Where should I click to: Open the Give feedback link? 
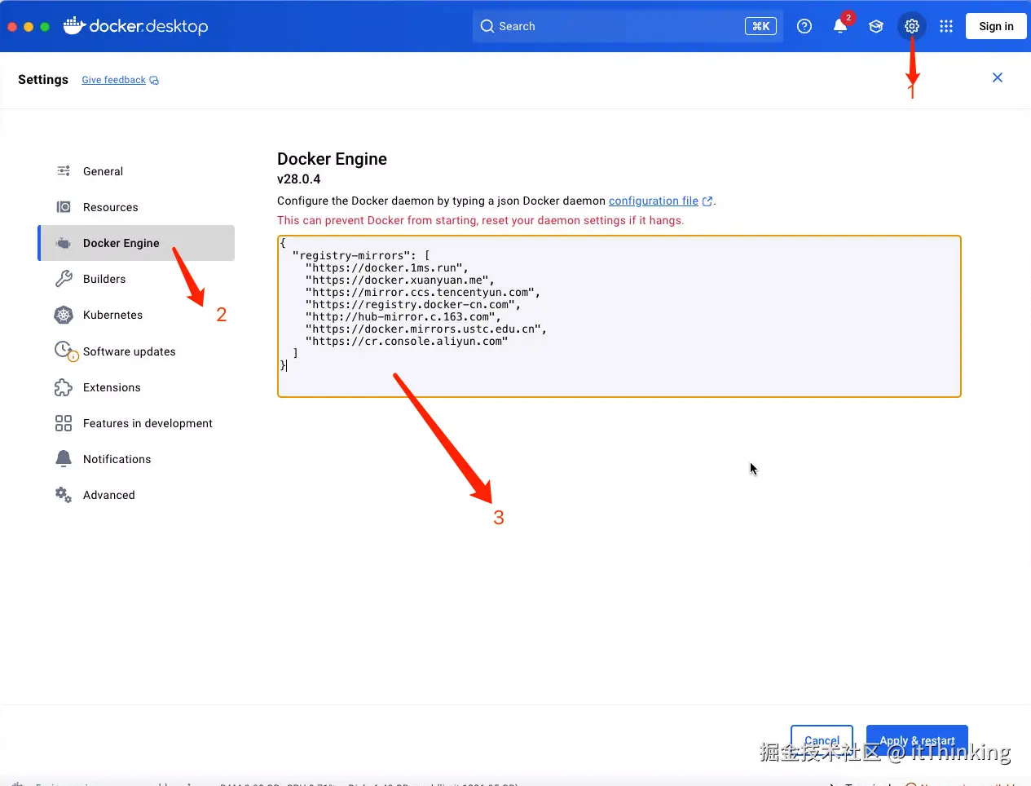click(113, 80)
